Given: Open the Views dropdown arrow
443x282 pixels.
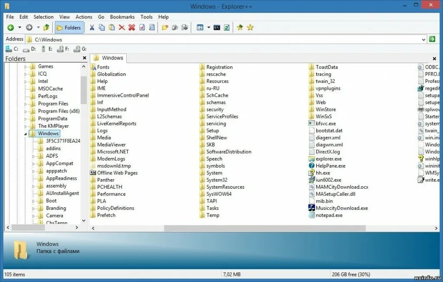Looking at the screenshot, I should pos(209,27).
